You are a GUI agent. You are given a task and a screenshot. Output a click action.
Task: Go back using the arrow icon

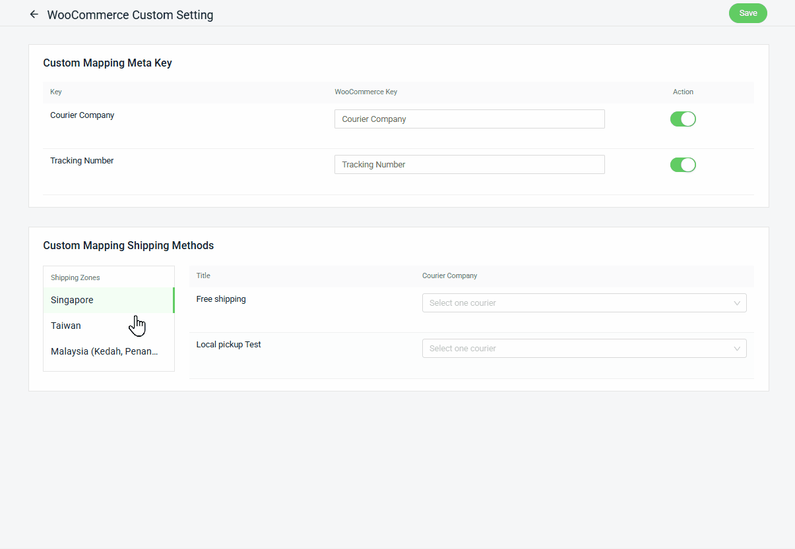(34, 14)
